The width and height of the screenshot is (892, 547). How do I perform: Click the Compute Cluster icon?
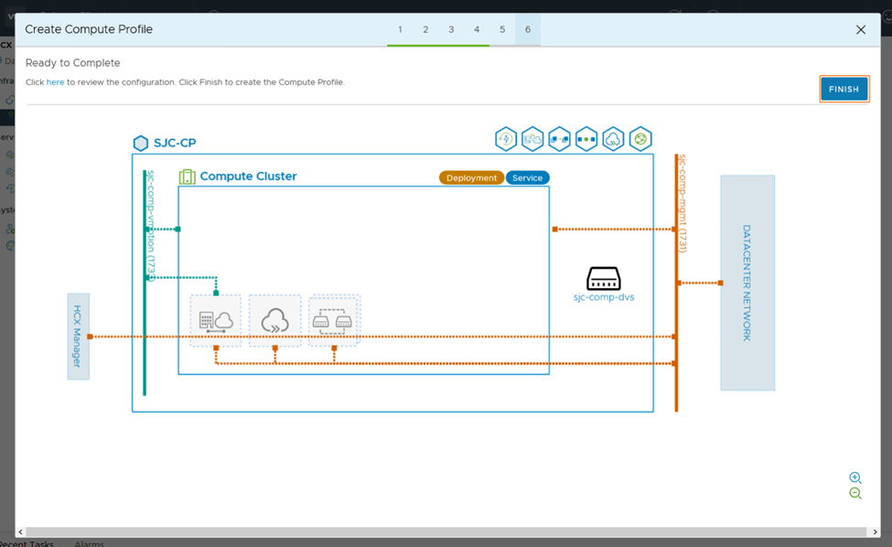click(x=188, y=177)
